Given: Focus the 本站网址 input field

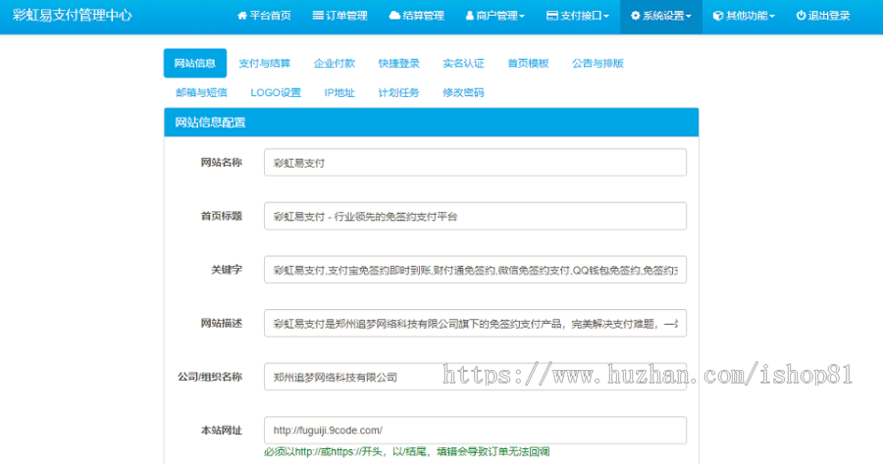Looking at the screenshot, I should [x=475, y=431].
